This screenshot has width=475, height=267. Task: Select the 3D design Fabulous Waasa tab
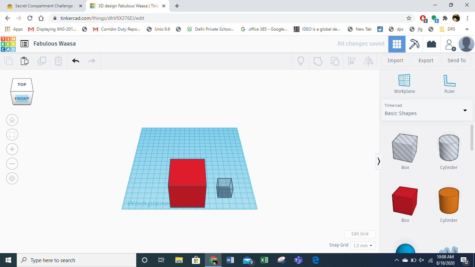[x=127, y=6]
